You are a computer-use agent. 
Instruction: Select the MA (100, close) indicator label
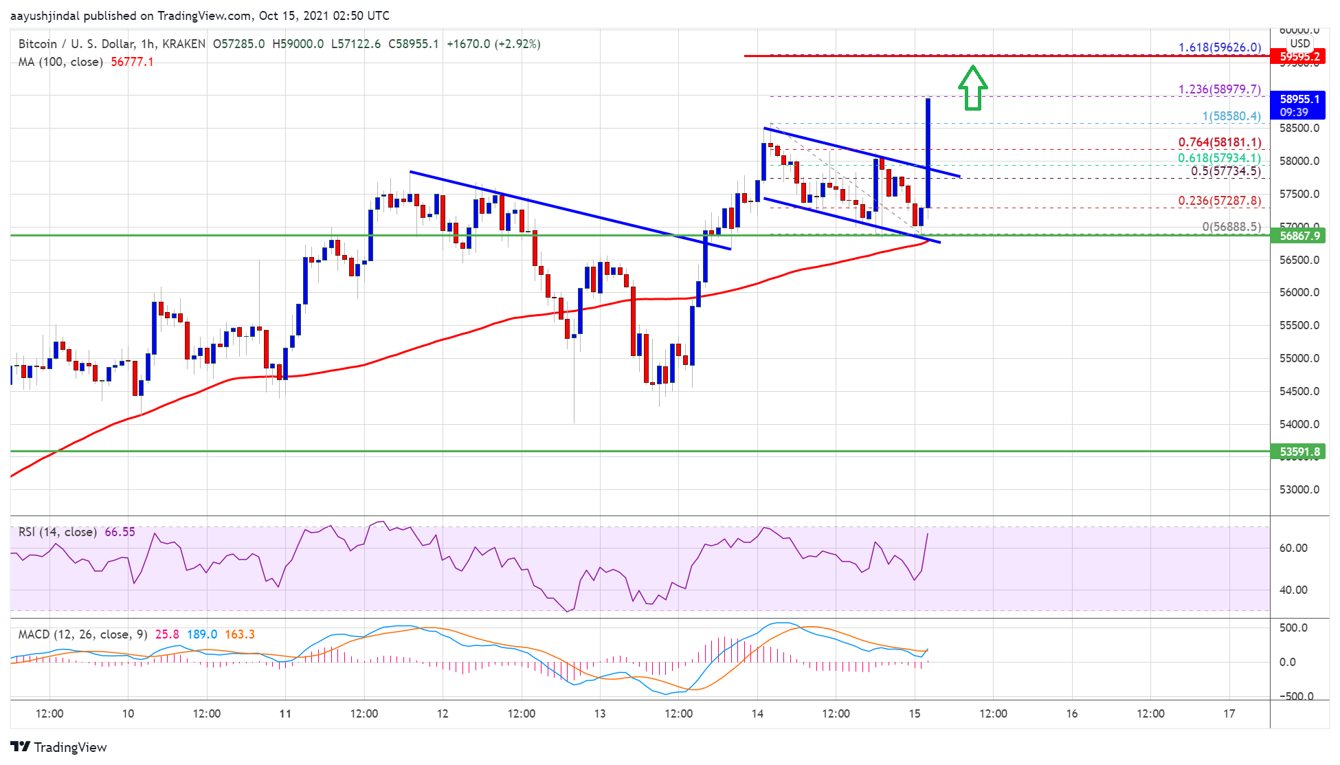pos(60,62)
